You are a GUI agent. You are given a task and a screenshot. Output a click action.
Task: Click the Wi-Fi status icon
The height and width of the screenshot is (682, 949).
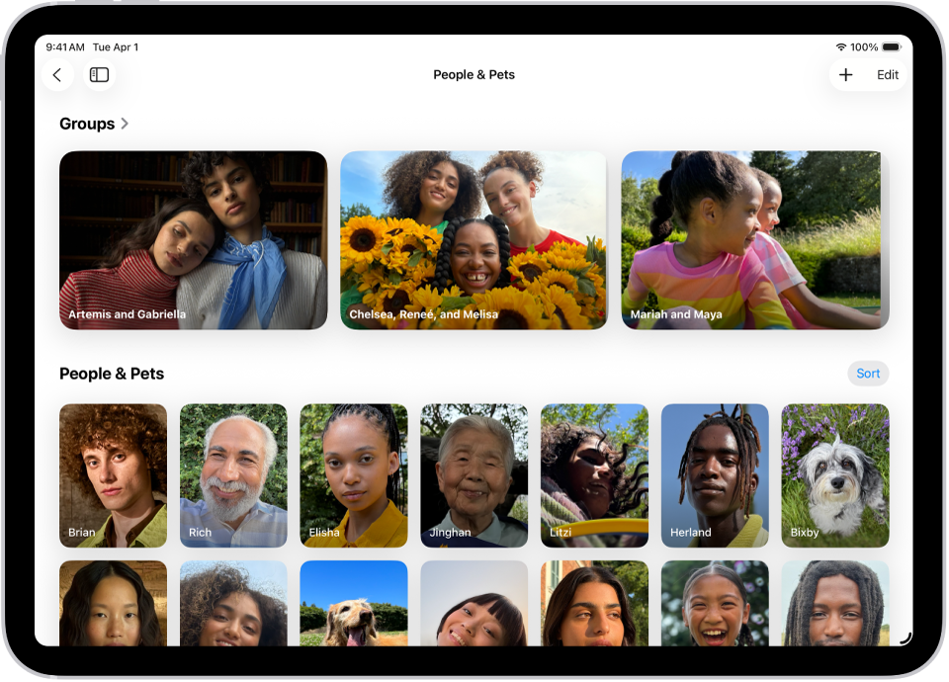tap(840, 45)
